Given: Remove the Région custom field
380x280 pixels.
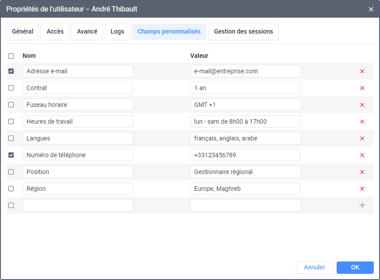Looking at the screenshot, I should pos(362,189).
